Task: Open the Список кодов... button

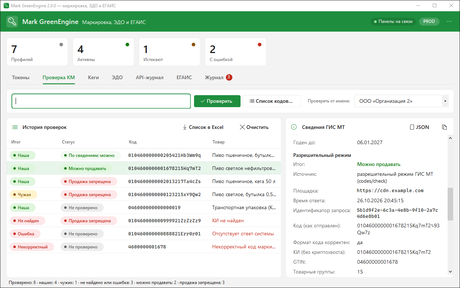Action: coord(272,101)
